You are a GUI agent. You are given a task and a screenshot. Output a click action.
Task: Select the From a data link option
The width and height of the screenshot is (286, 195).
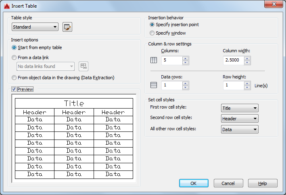coord(14,57)
